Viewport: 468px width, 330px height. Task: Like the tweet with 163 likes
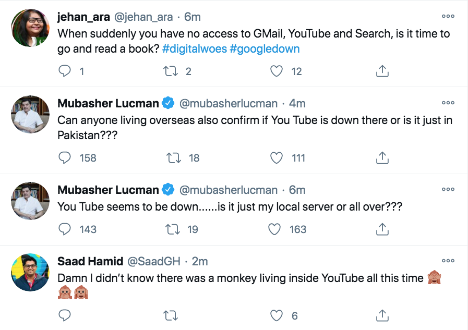point(275,229)
